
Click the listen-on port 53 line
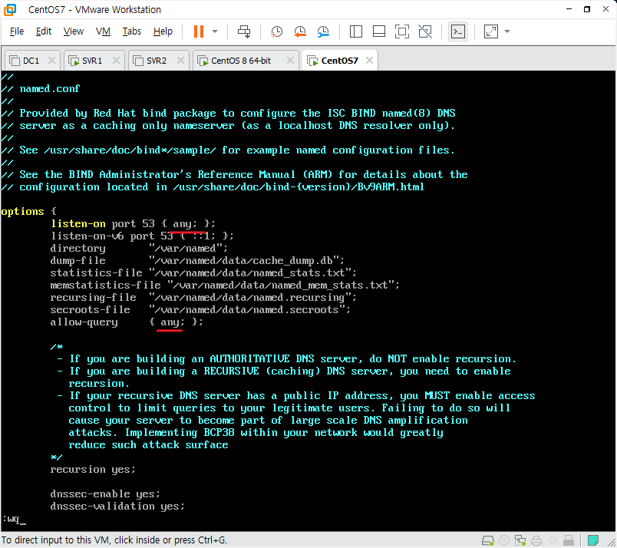tap(134, 223)
